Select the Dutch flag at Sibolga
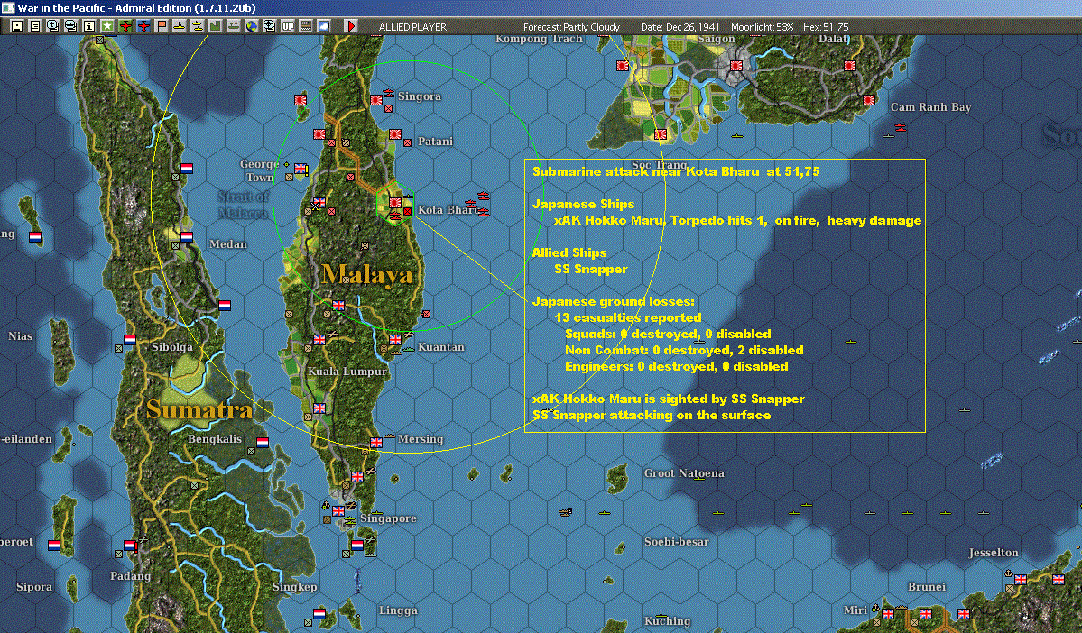This screenshot has width=1082, height=633. coord(130,339)
